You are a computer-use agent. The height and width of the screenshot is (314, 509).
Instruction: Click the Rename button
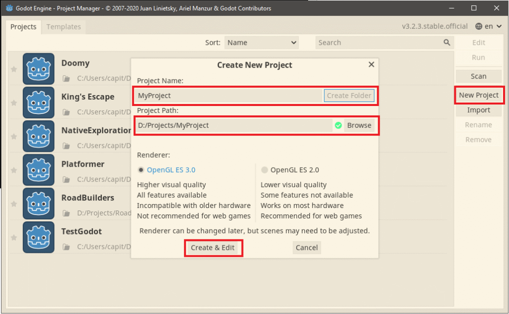click(x=479, y=125)
